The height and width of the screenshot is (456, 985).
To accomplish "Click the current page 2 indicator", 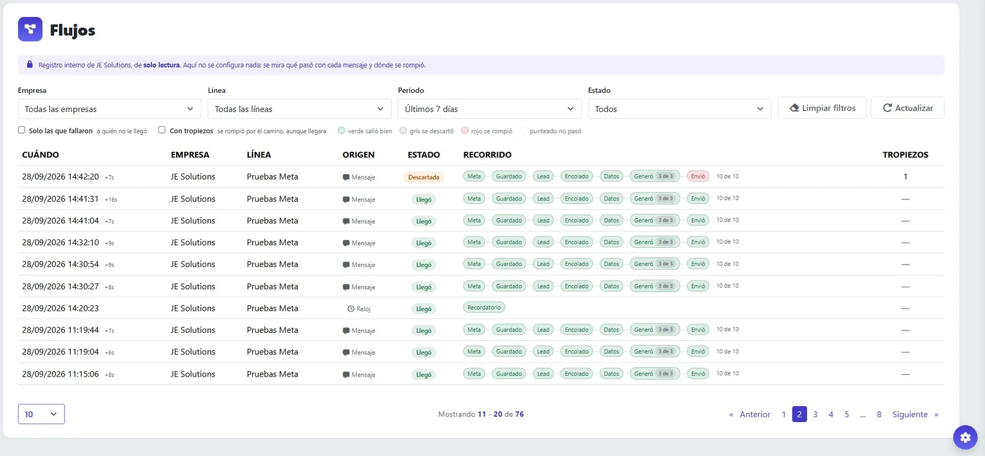I will click(800, 414).
